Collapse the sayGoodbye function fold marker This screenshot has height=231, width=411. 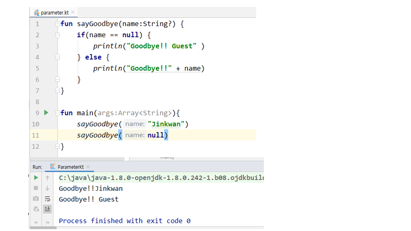click(57, 24)
